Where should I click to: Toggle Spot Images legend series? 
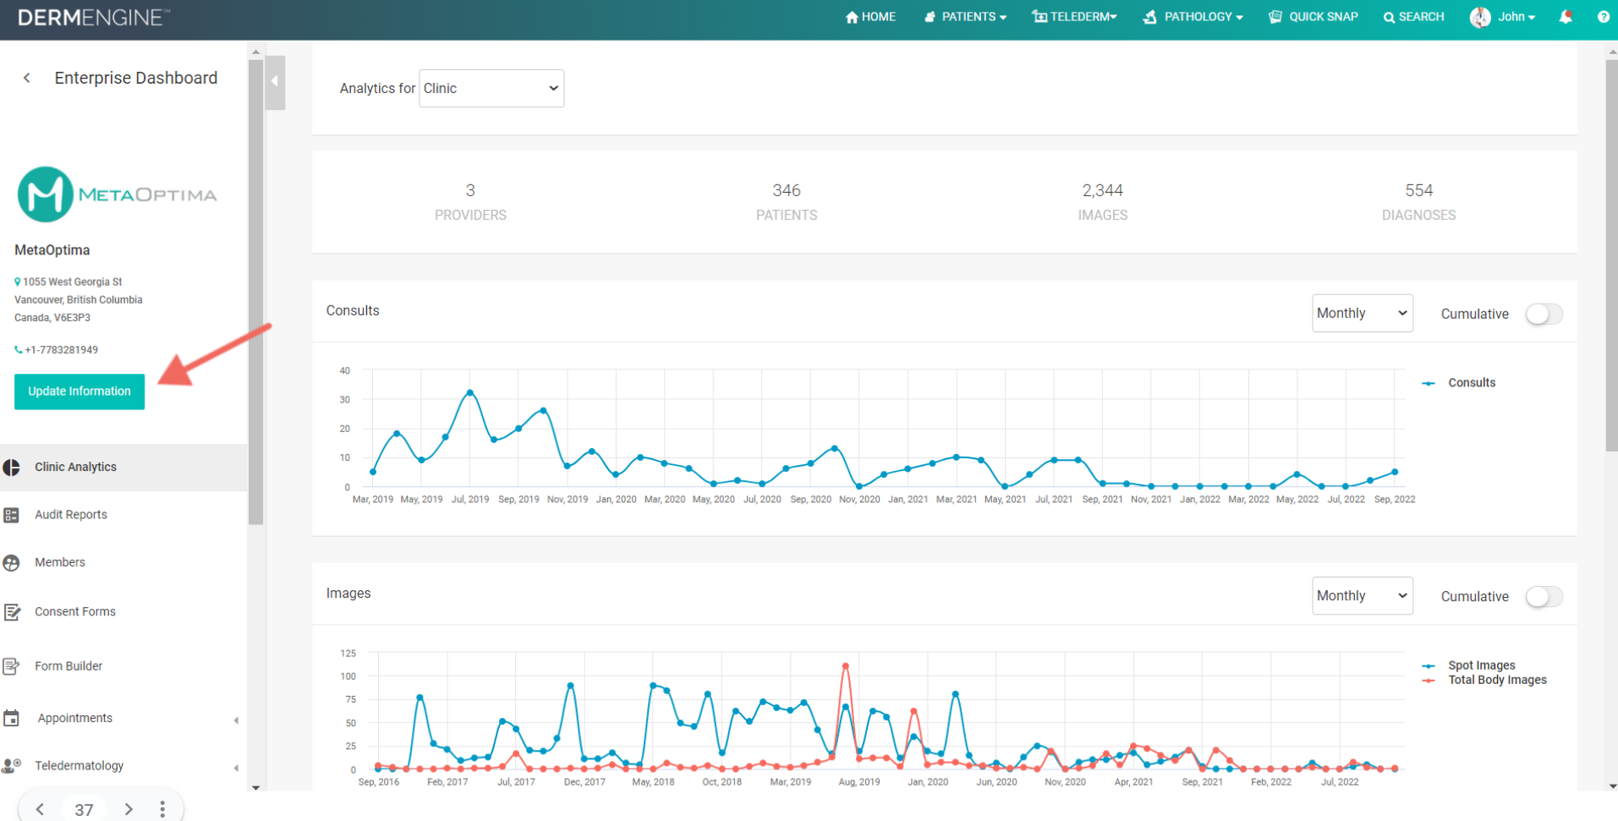click(1469, 665)
